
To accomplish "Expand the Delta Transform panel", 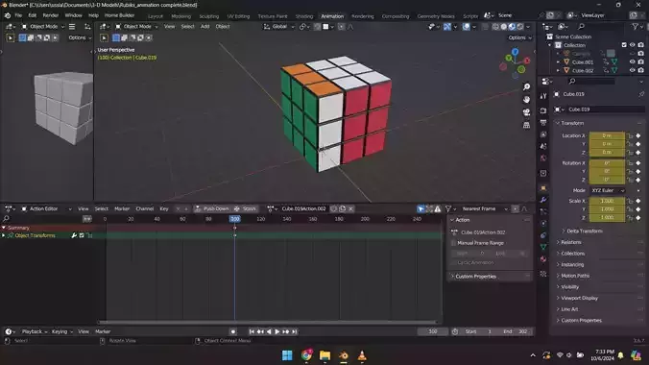I will click(x=585, y=231).
